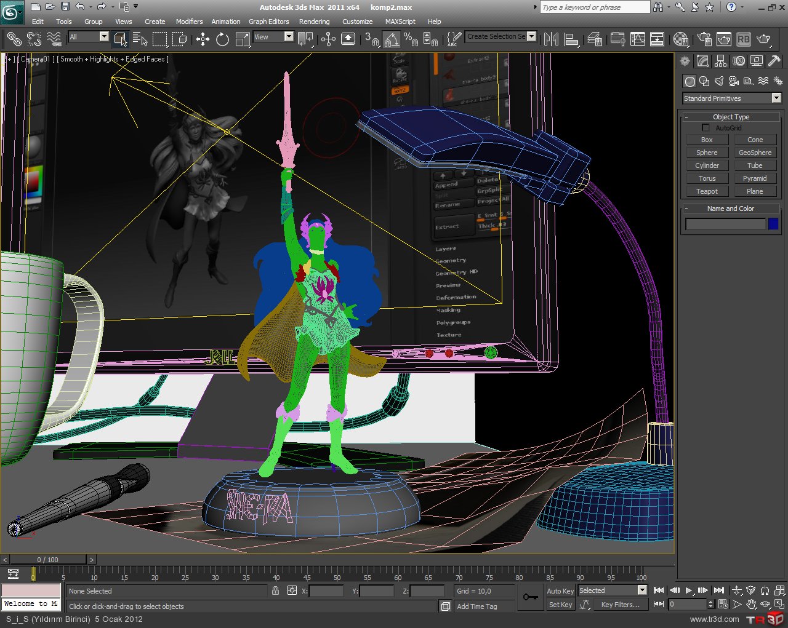Toggle the Selection Lock padlock
Image resolution: width=788 pixels, height=628 pixels.
[276, 590]
